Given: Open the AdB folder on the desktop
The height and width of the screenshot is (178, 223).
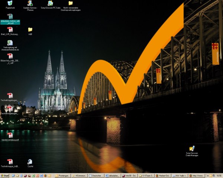Looking at the screenshot, I should coord(30,30).
